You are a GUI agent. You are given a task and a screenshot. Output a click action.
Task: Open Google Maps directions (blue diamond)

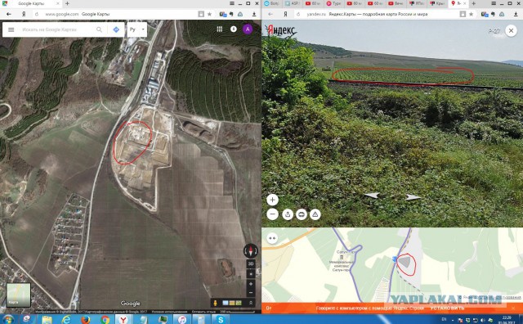116,29
